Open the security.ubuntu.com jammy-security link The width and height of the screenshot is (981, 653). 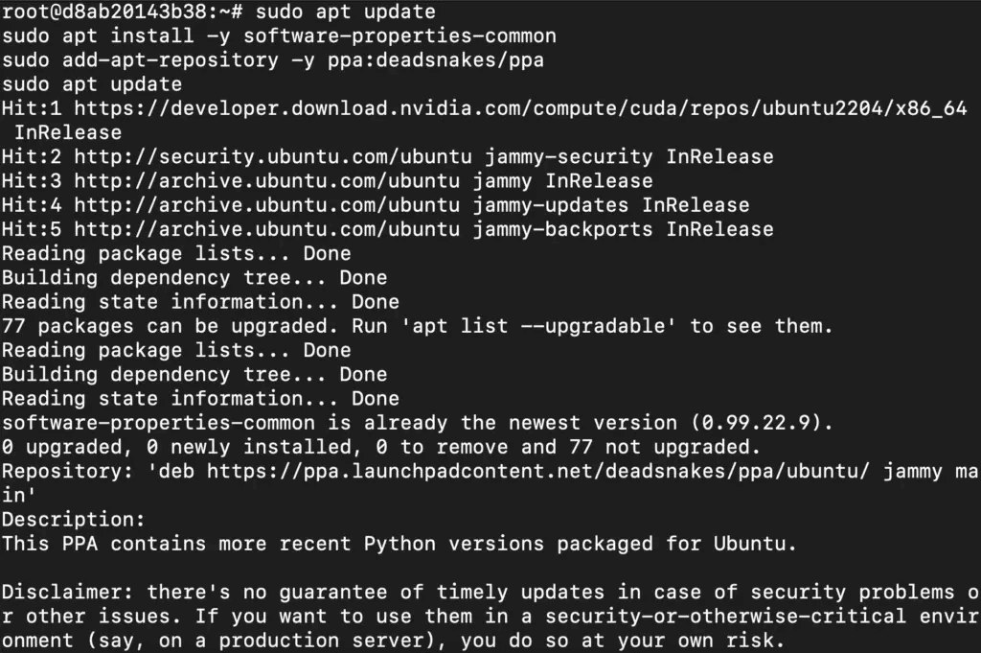(x=273, y=157)
